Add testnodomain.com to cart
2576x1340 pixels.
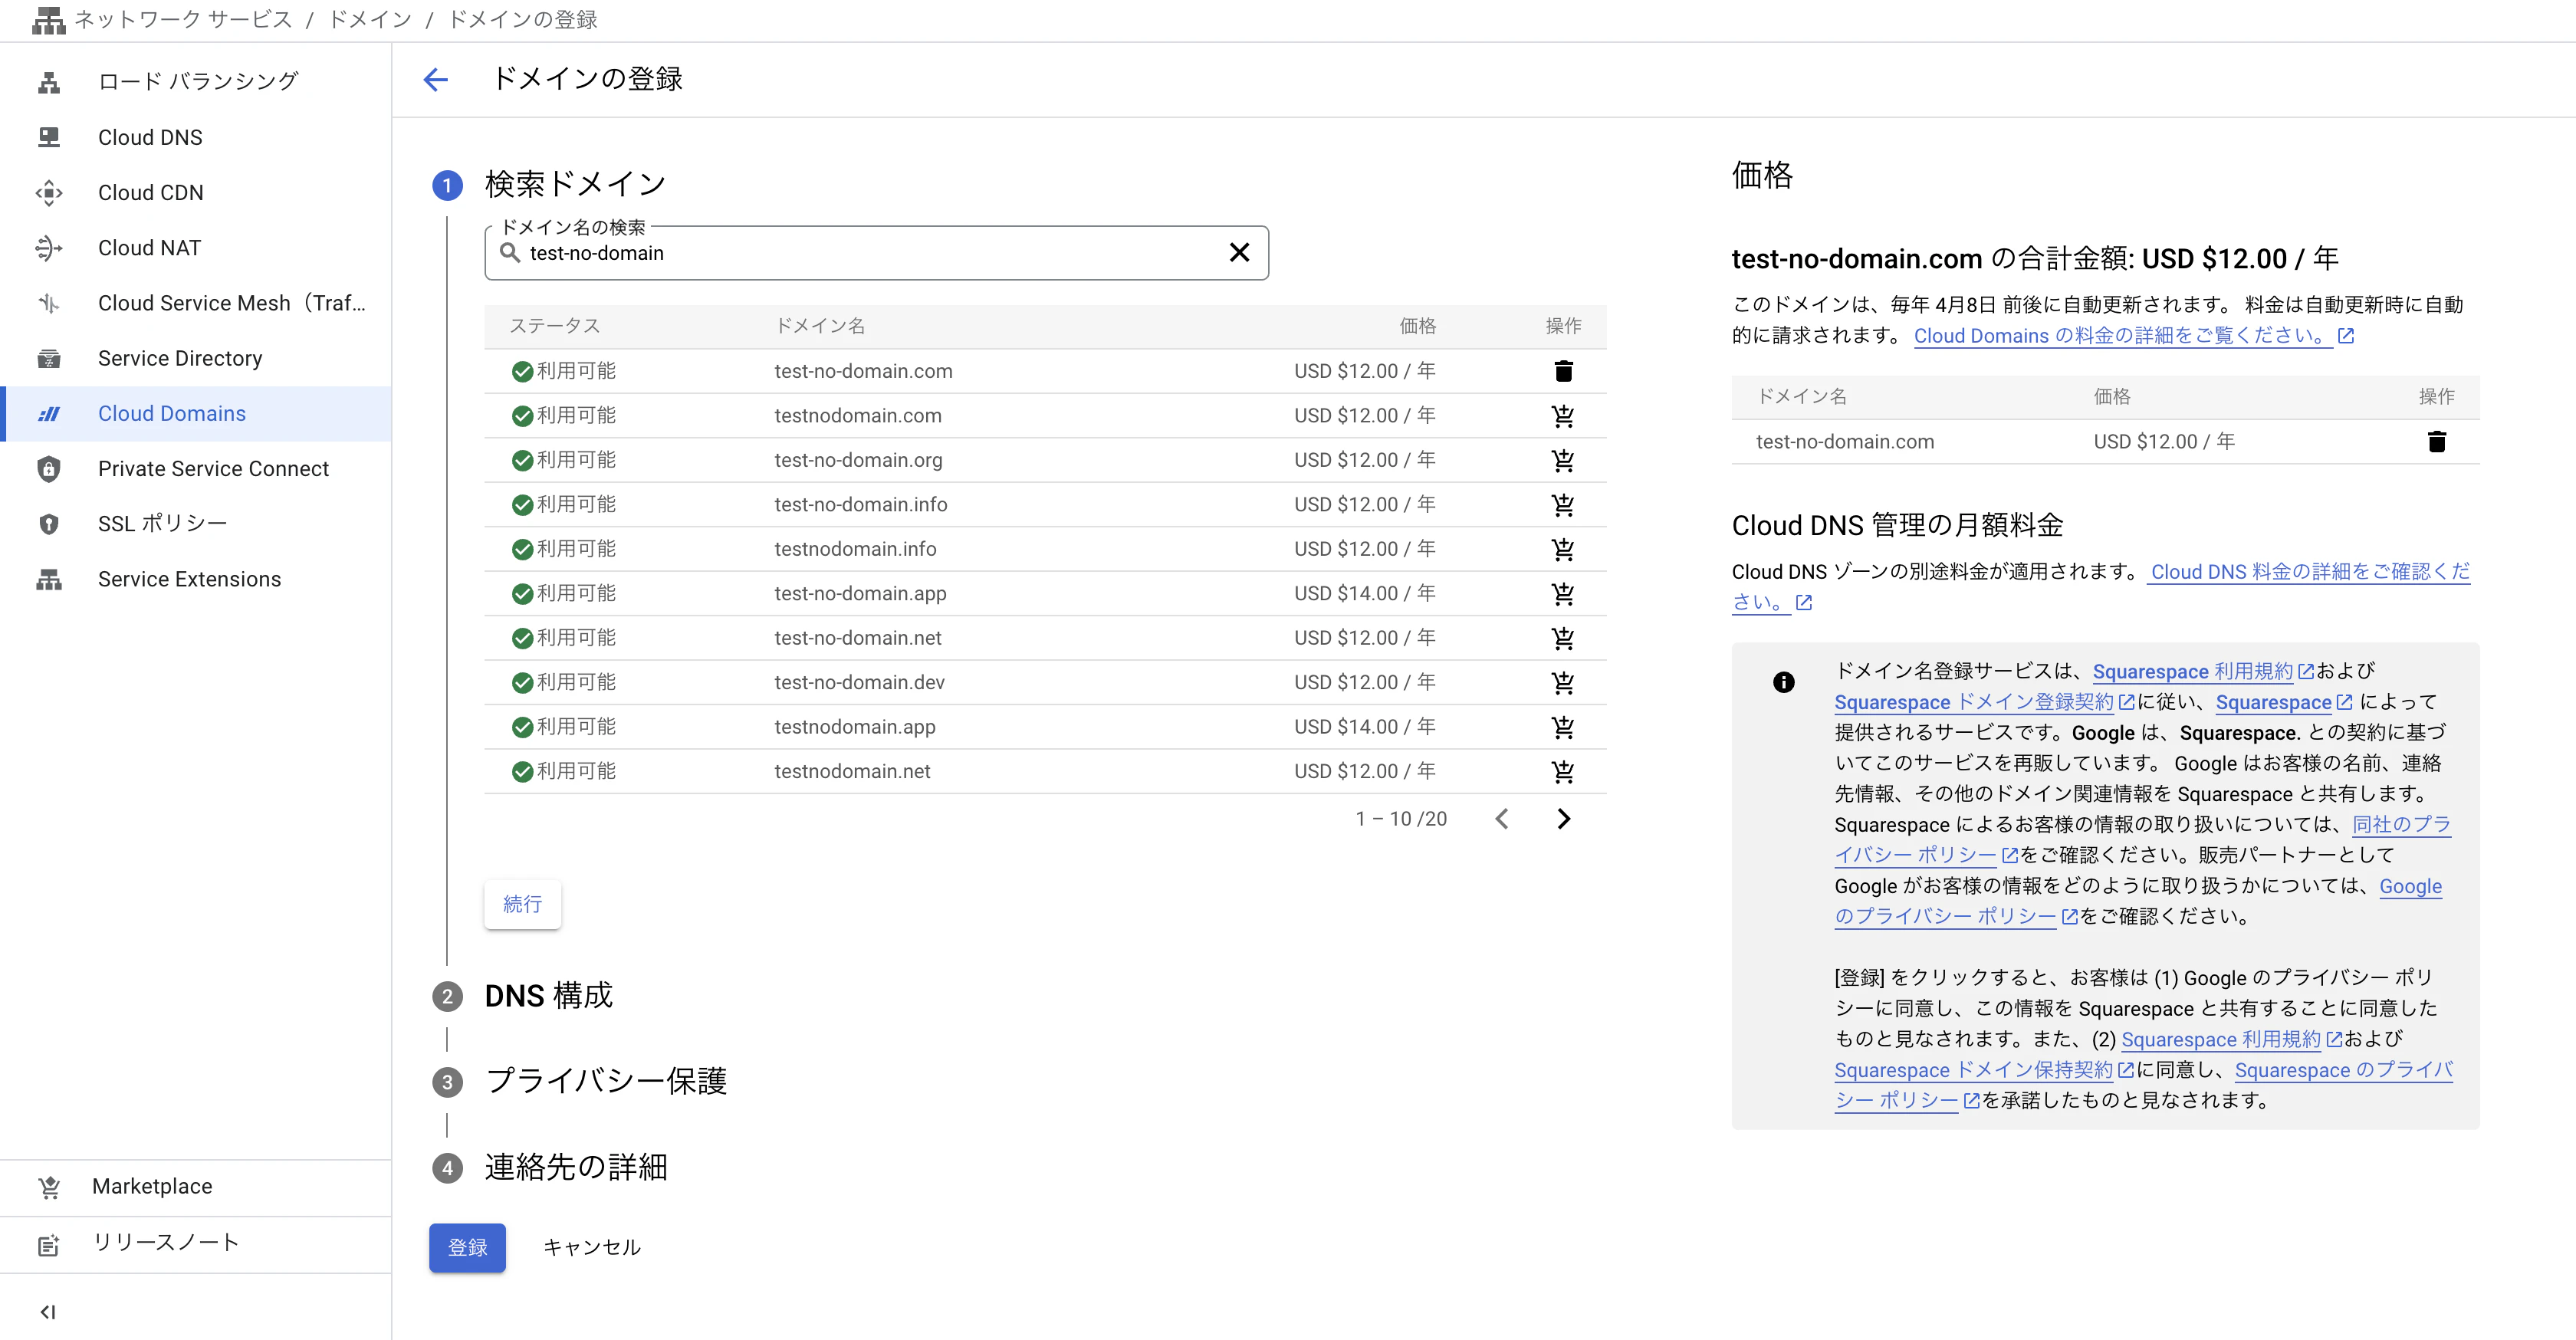click(1563, 416)
